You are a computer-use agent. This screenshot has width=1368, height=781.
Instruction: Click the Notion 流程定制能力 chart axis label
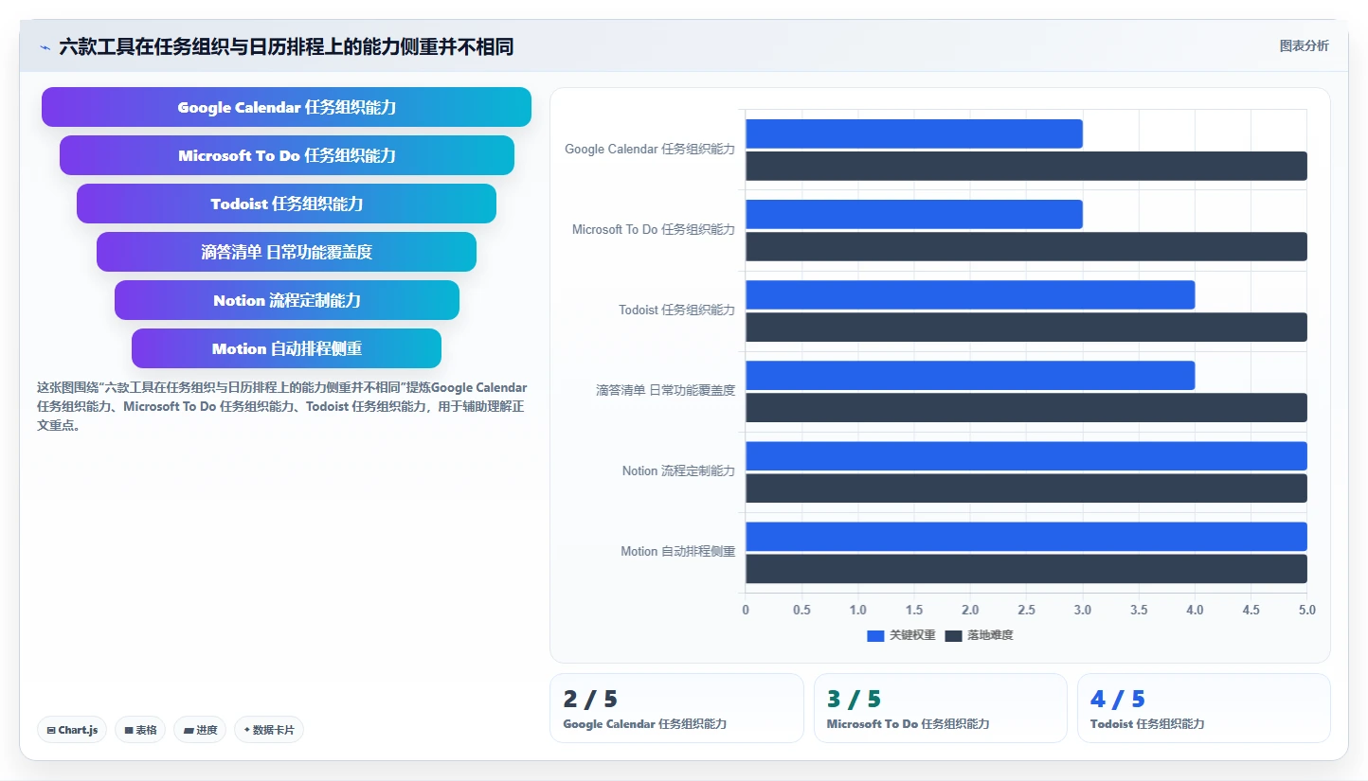pos(678,471)
